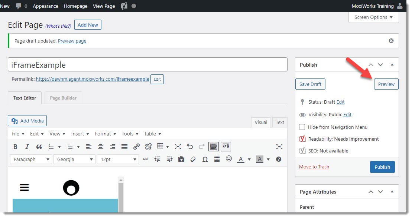Click the page title input field
412x218 pixels.
tap(147, 65)
